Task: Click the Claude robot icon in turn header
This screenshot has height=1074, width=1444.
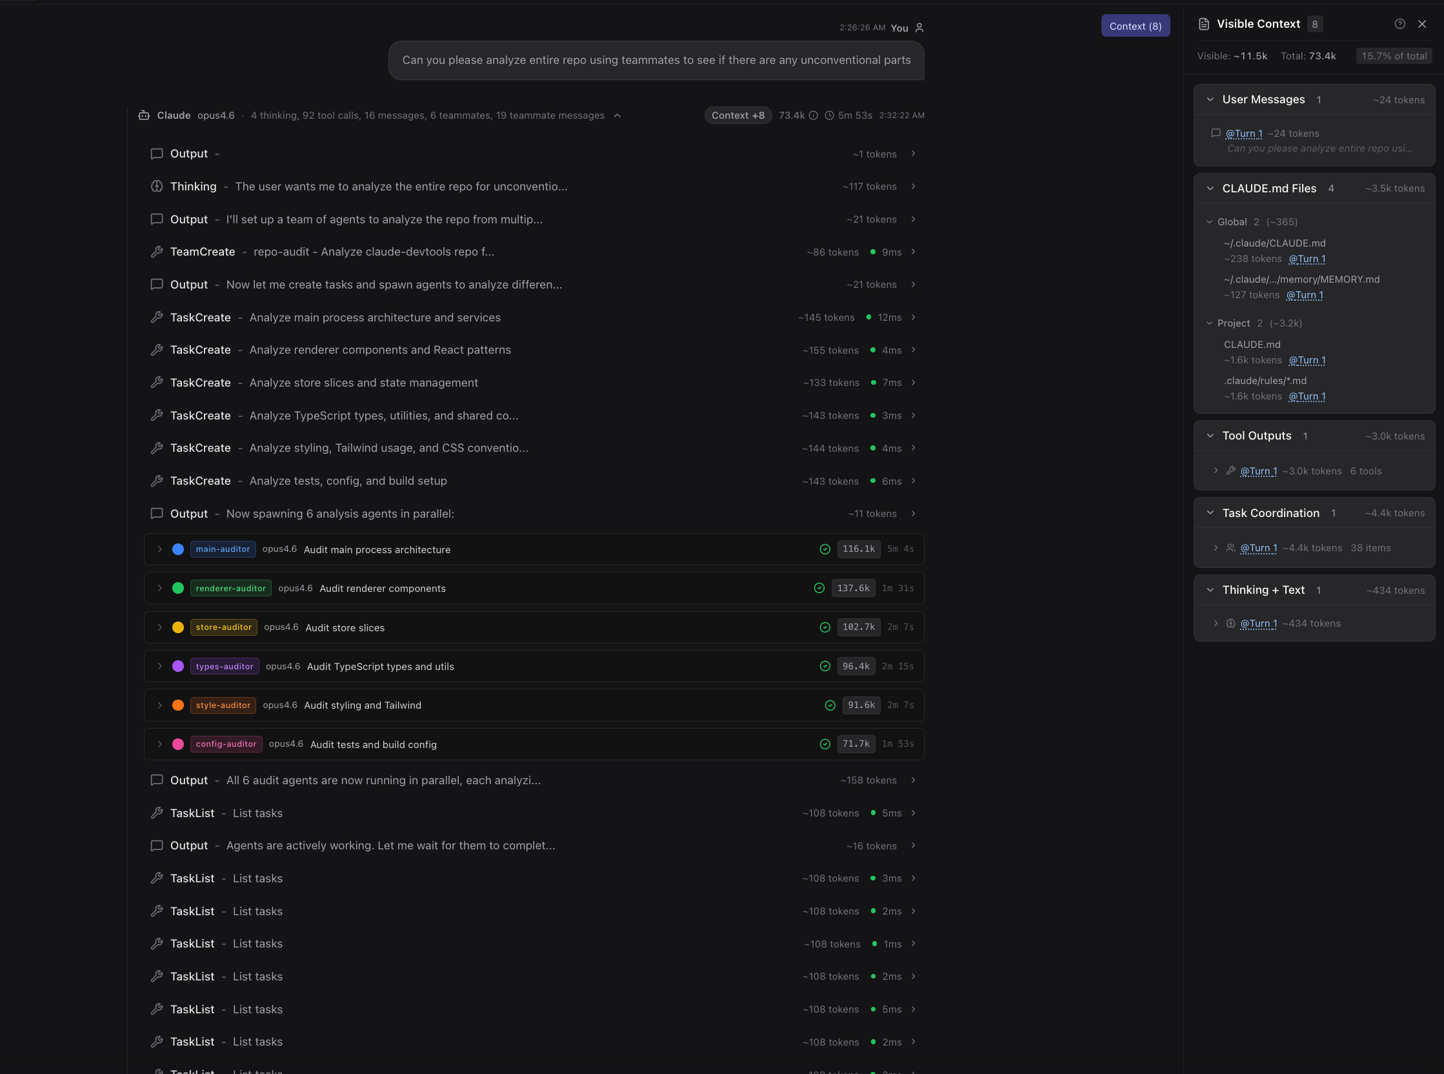Action: coord(144,115)
